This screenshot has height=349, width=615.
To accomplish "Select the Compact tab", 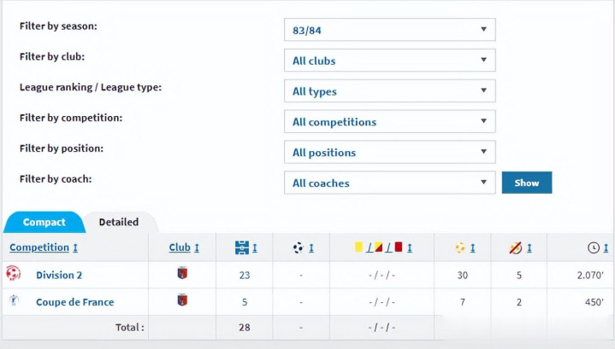I will point(44,222).
